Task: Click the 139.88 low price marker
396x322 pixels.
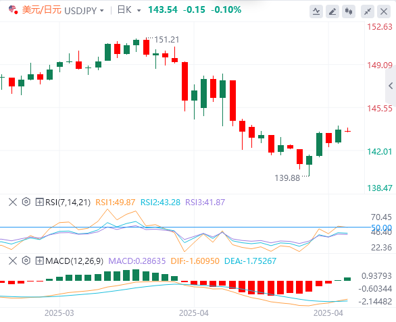Action: point(287,178)
